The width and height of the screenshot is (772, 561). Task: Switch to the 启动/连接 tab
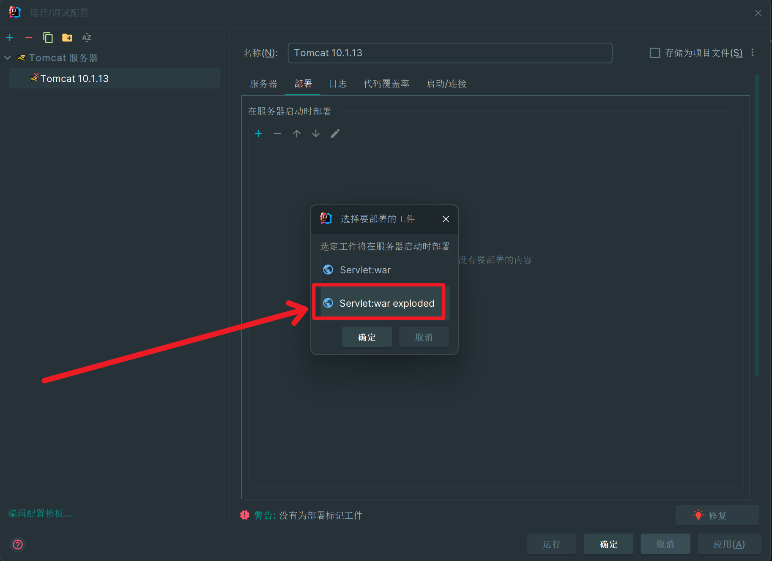click(x=446, y=84)
